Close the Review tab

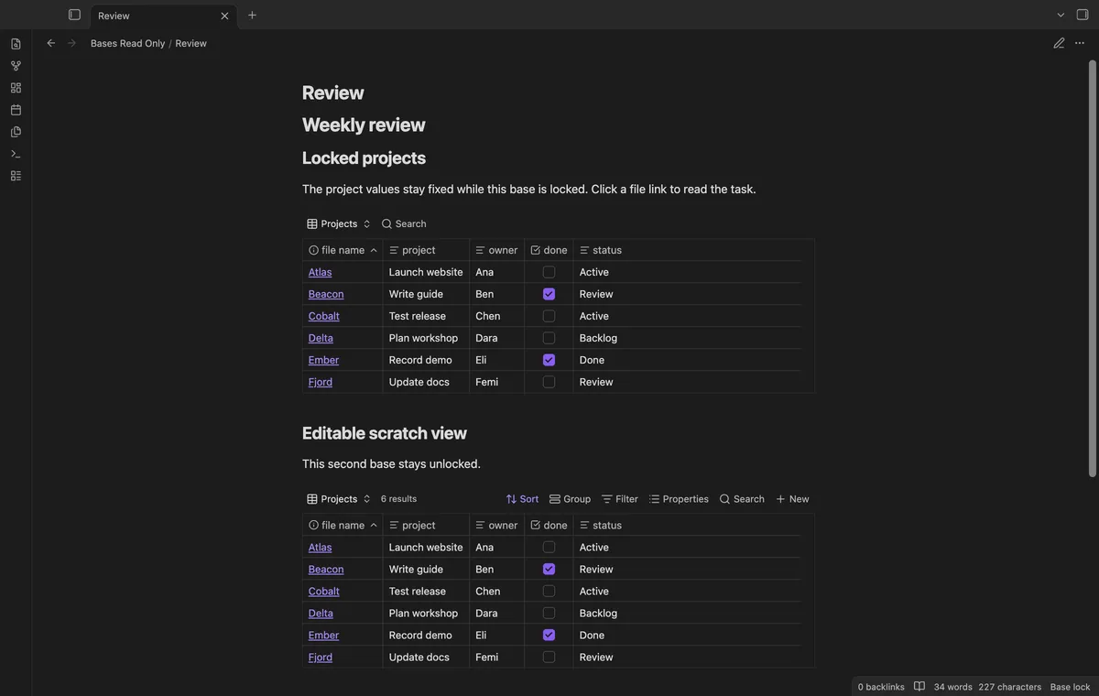[224, 16]
